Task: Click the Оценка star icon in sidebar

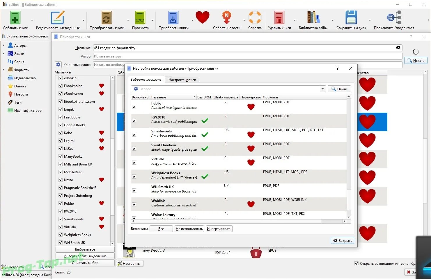Action: pyautogui.click(x=10, y=86)
